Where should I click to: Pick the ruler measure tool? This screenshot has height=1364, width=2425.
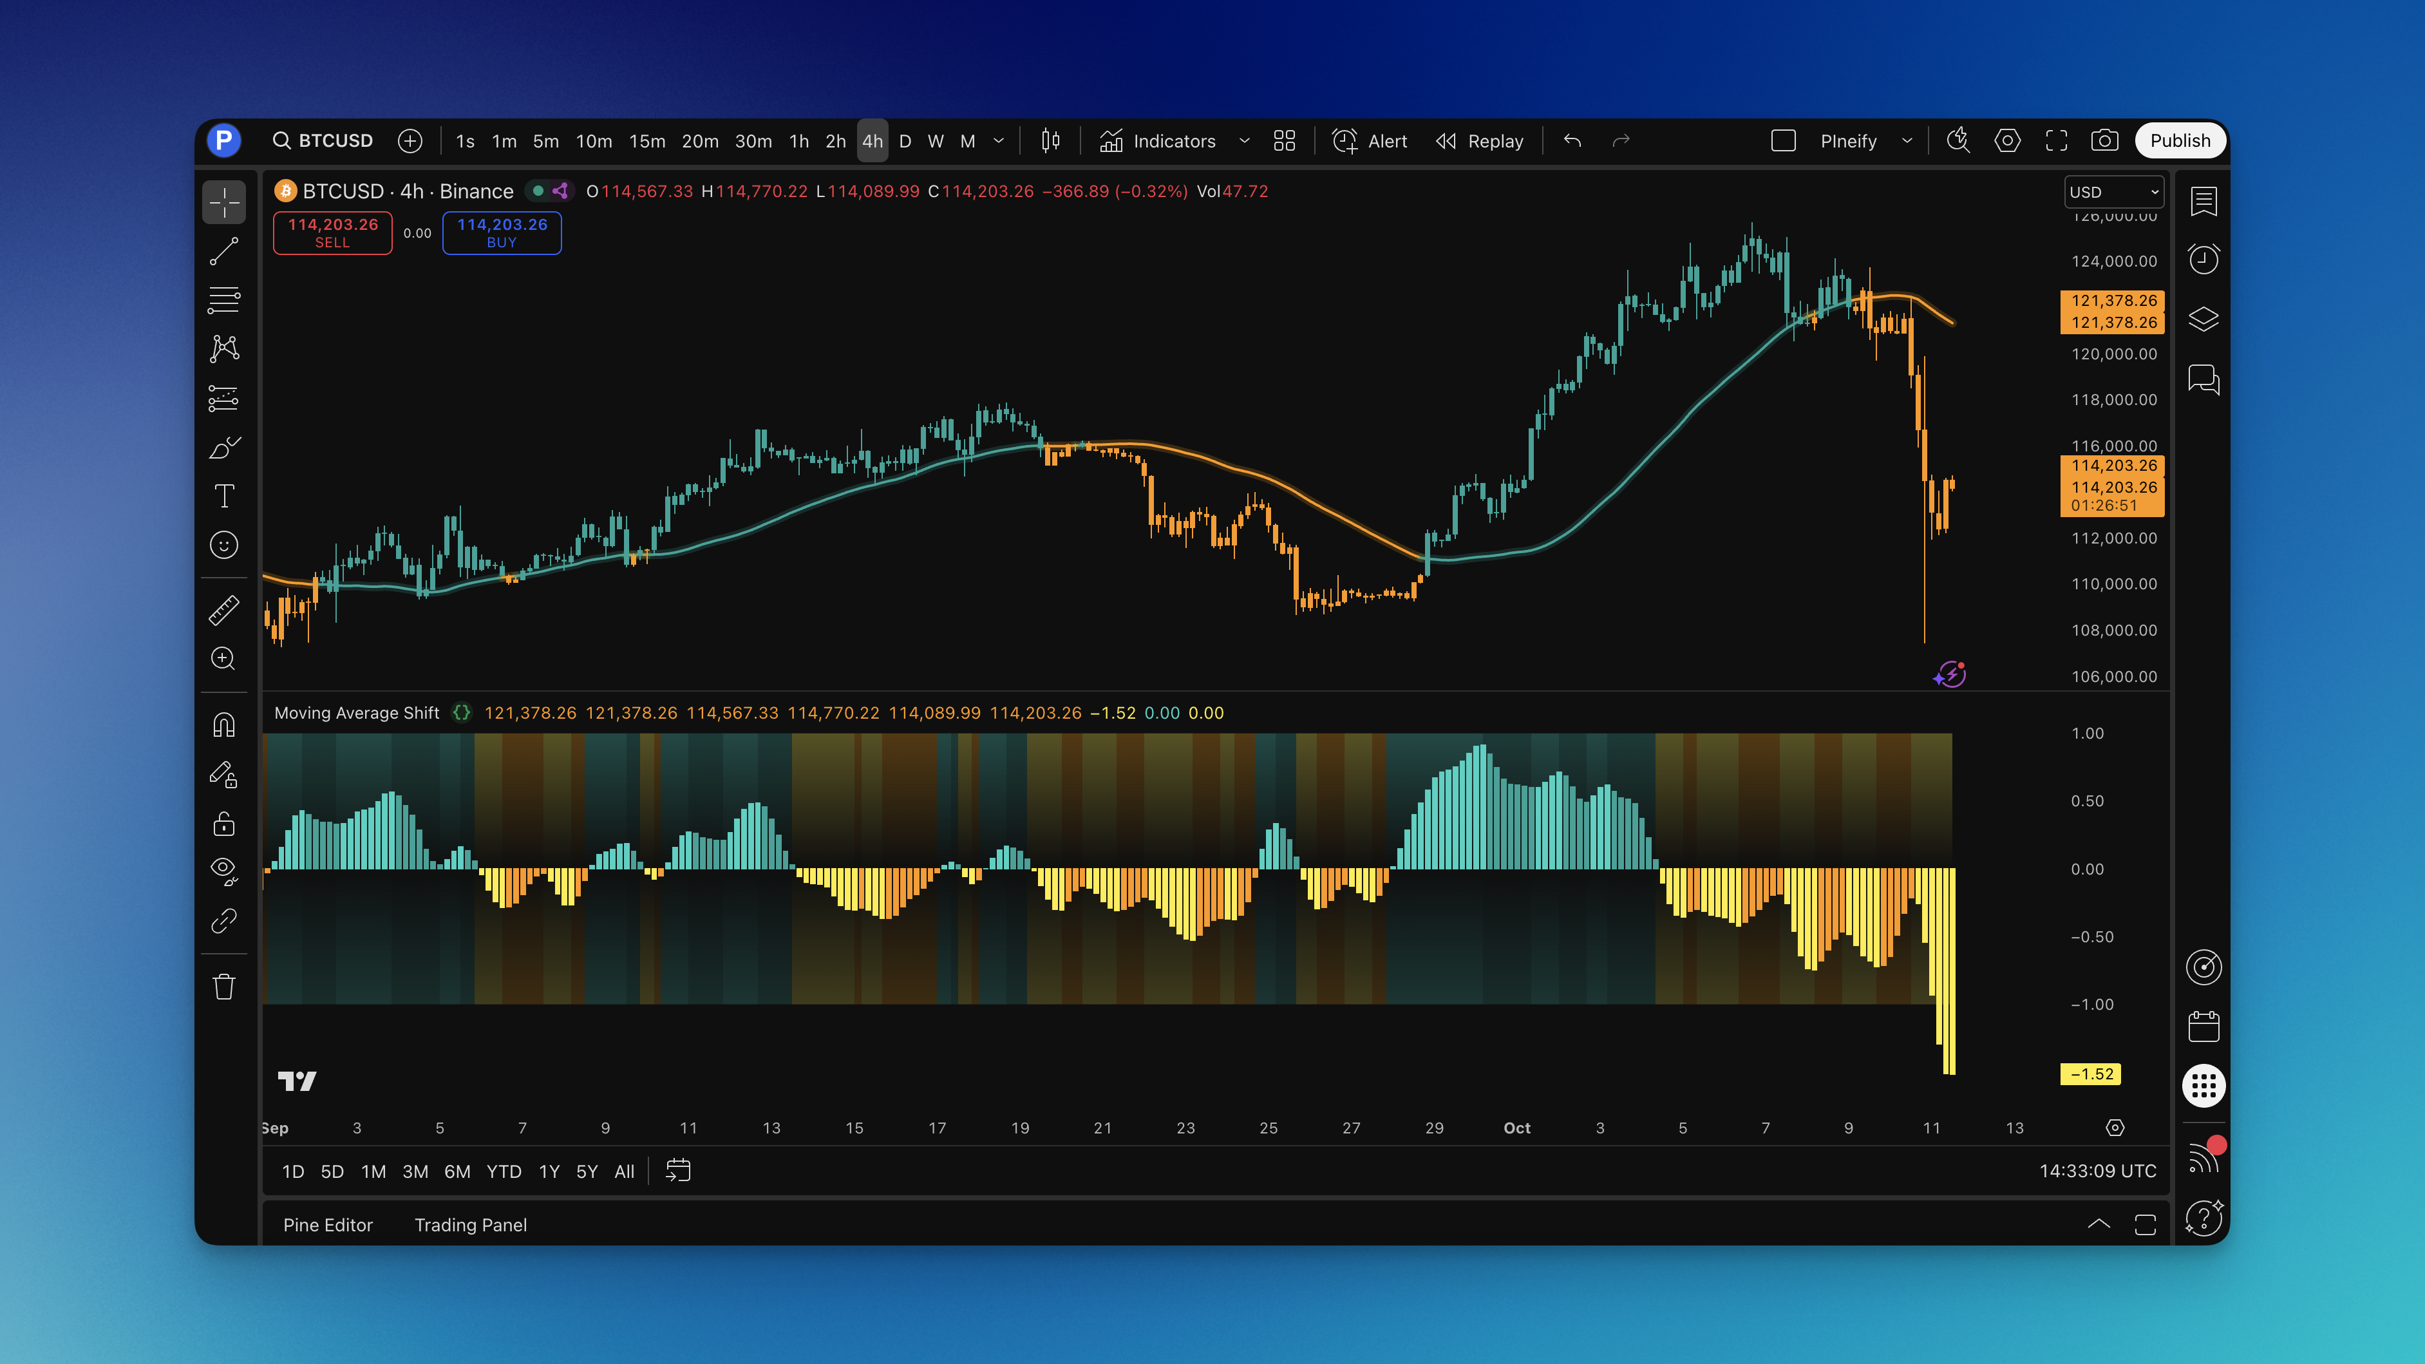point(224,610)
